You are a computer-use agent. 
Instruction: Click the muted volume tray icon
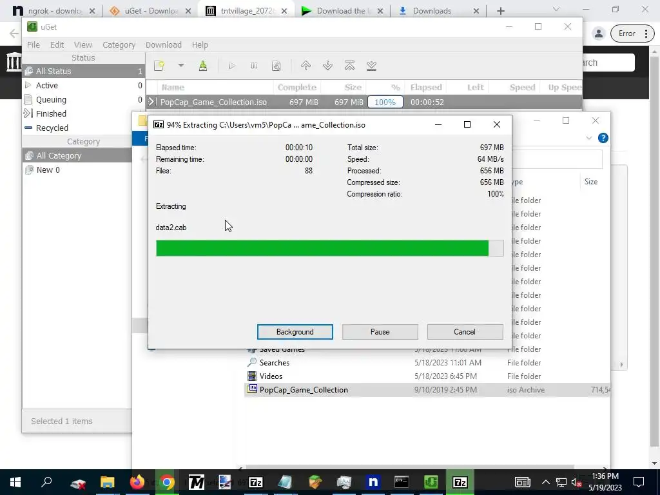tap(576, 482)
